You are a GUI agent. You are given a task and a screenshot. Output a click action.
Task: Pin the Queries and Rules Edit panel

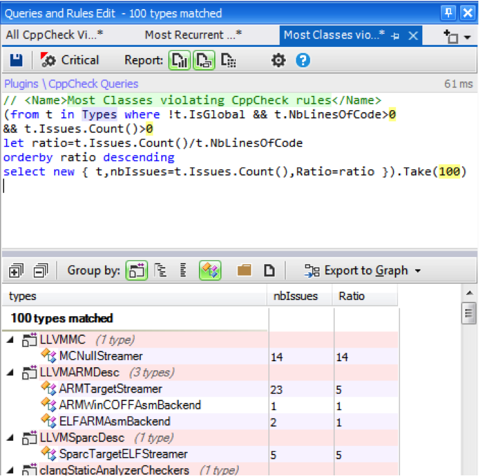click(448, 13)
